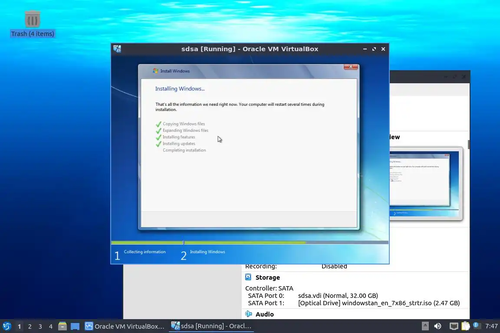Click the 'Installing Windows...' heading
The image size is (500, 333).
point(180,88)
